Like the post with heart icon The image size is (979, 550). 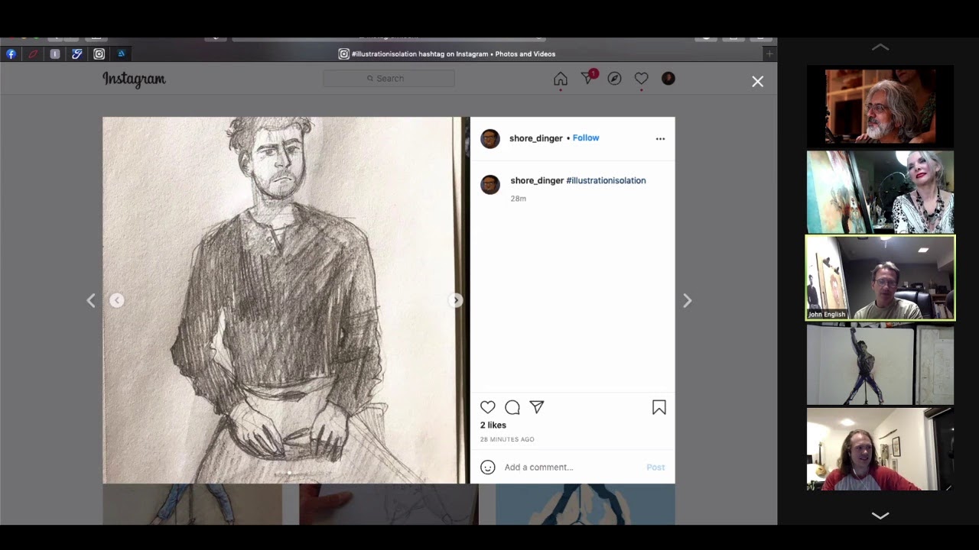[x=488, y=407]
